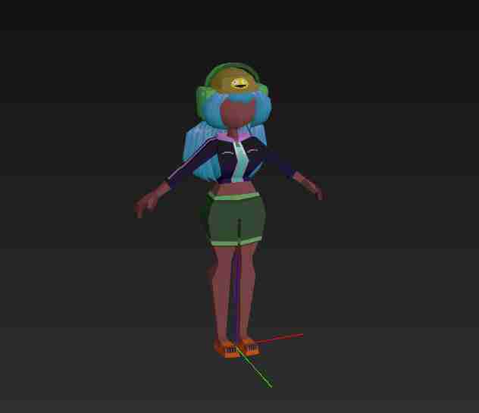Select the character's dark green shorts
The image size is (479, 413).
click(236, 219)
